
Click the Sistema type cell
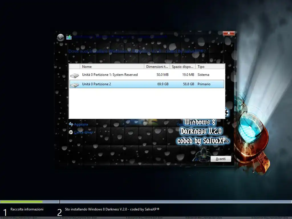(x=203, y=75)
